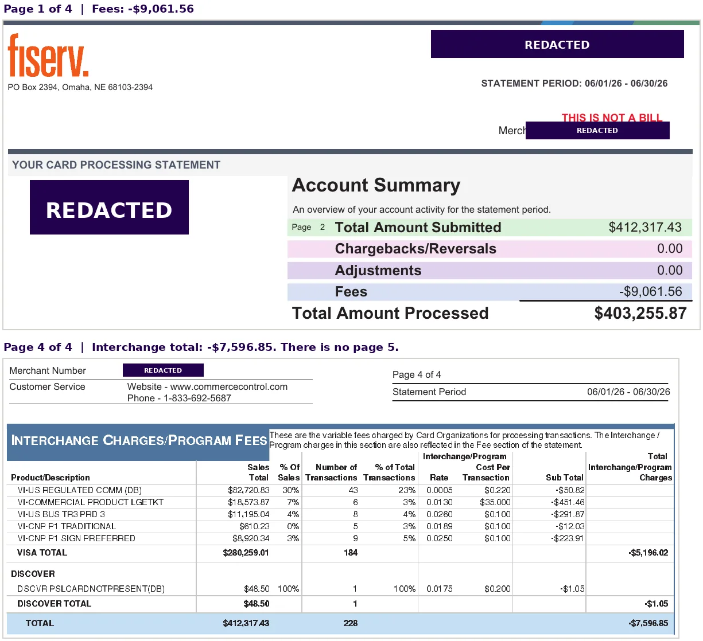Image resolution: width=703 pixels, height=641 pixels.
Task: Click the 'Page 4 of 4' text inside statement
Action: coord(417,374)
